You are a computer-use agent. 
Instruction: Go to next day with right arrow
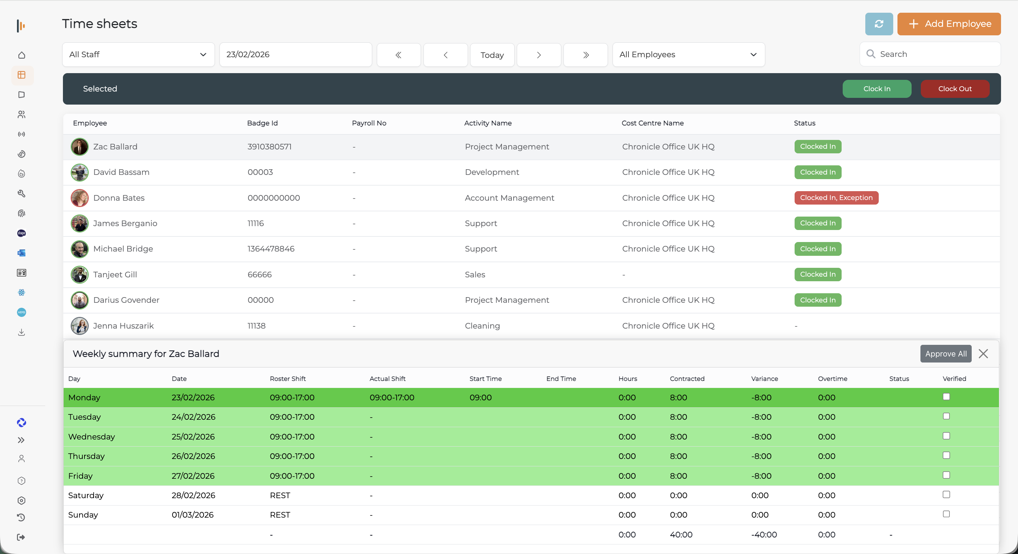point(539,55)
